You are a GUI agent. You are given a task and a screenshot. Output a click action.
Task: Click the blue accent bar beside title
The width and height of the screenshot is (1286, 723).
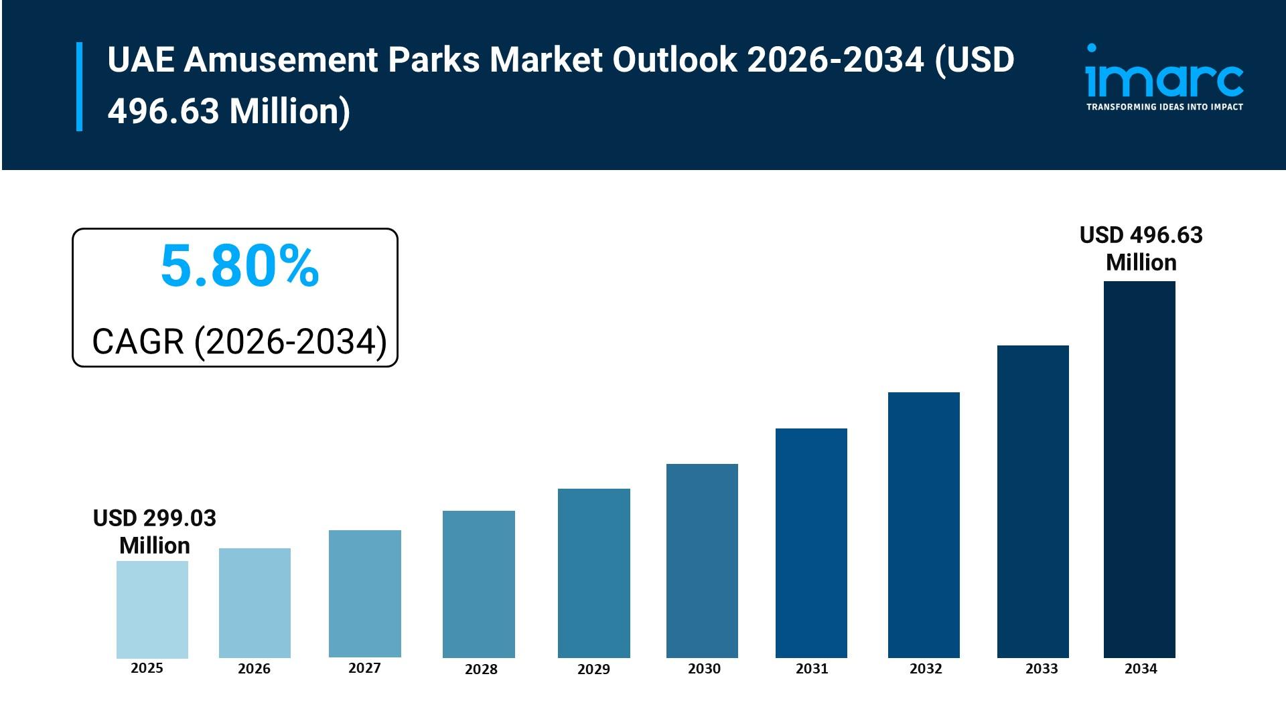click(80, 86)
